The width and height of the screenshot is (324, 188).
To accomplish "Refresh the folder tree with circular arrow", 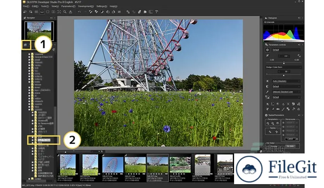I will pos(54,50).
